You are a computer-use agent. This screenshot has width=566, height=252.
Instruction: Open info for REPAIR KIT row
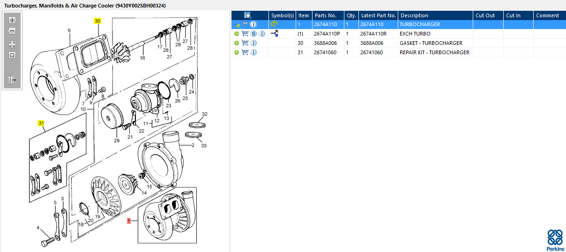[x=253, y=52]
